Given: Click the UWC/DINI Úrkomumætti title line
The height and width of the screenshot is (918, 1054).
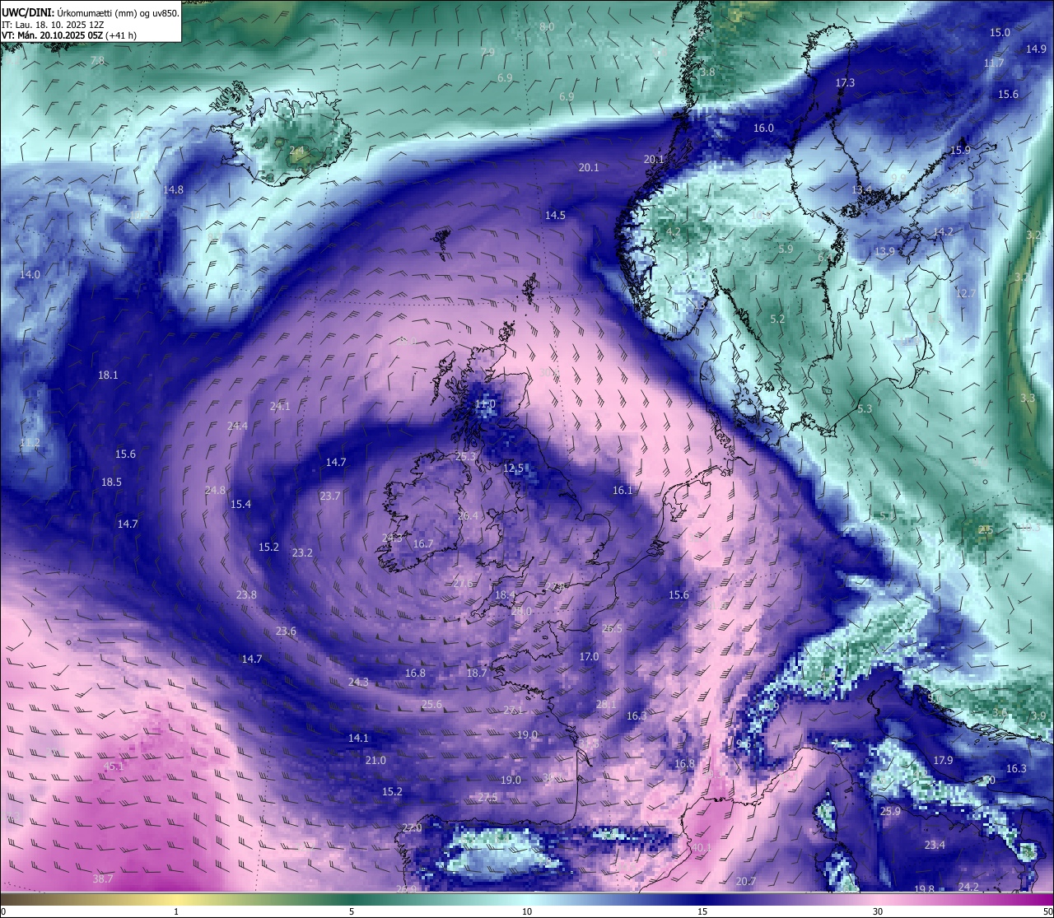Looking at the screenshot, I should coord(91,12).
